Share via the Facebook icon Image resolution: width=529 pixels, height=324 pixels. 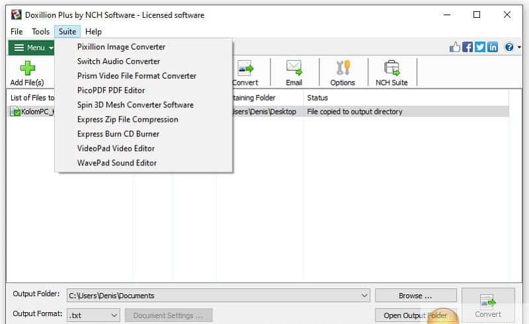click(x=468, y=47)
